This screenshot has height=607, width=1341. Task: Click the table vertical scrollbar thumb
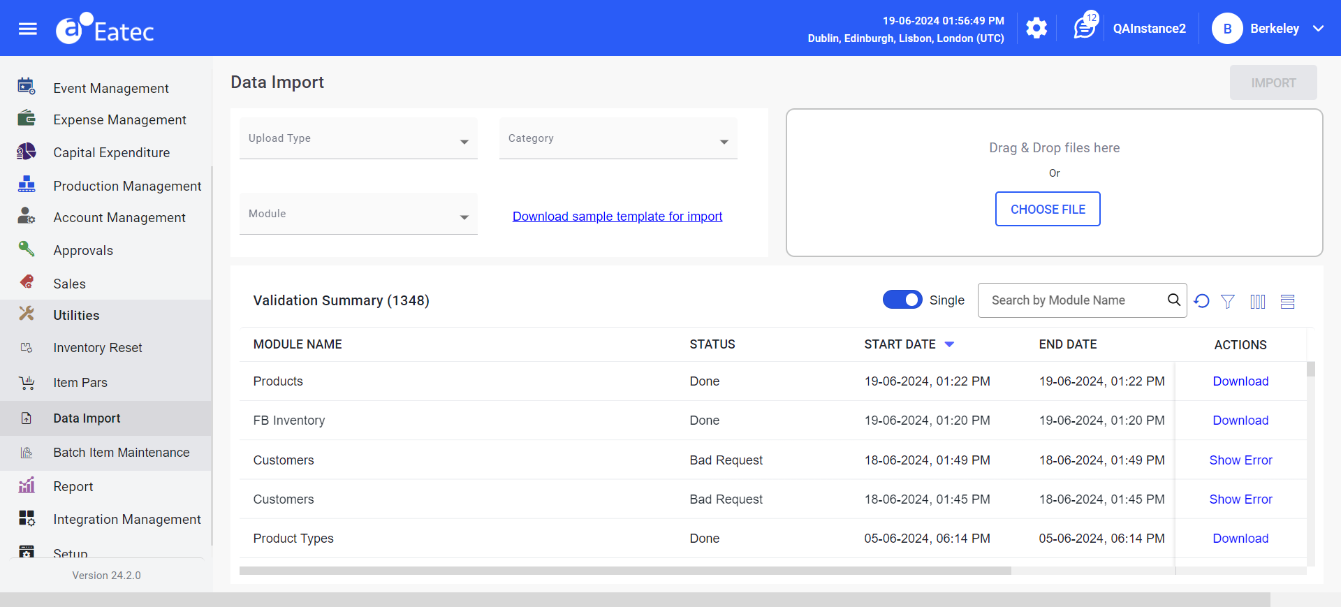pos(1311,369)
